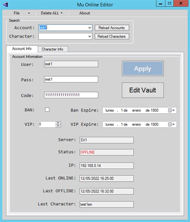Decrease VIP value with down arrow
The width and height of the screenshot is (190, 222).
tap(58, 126)
